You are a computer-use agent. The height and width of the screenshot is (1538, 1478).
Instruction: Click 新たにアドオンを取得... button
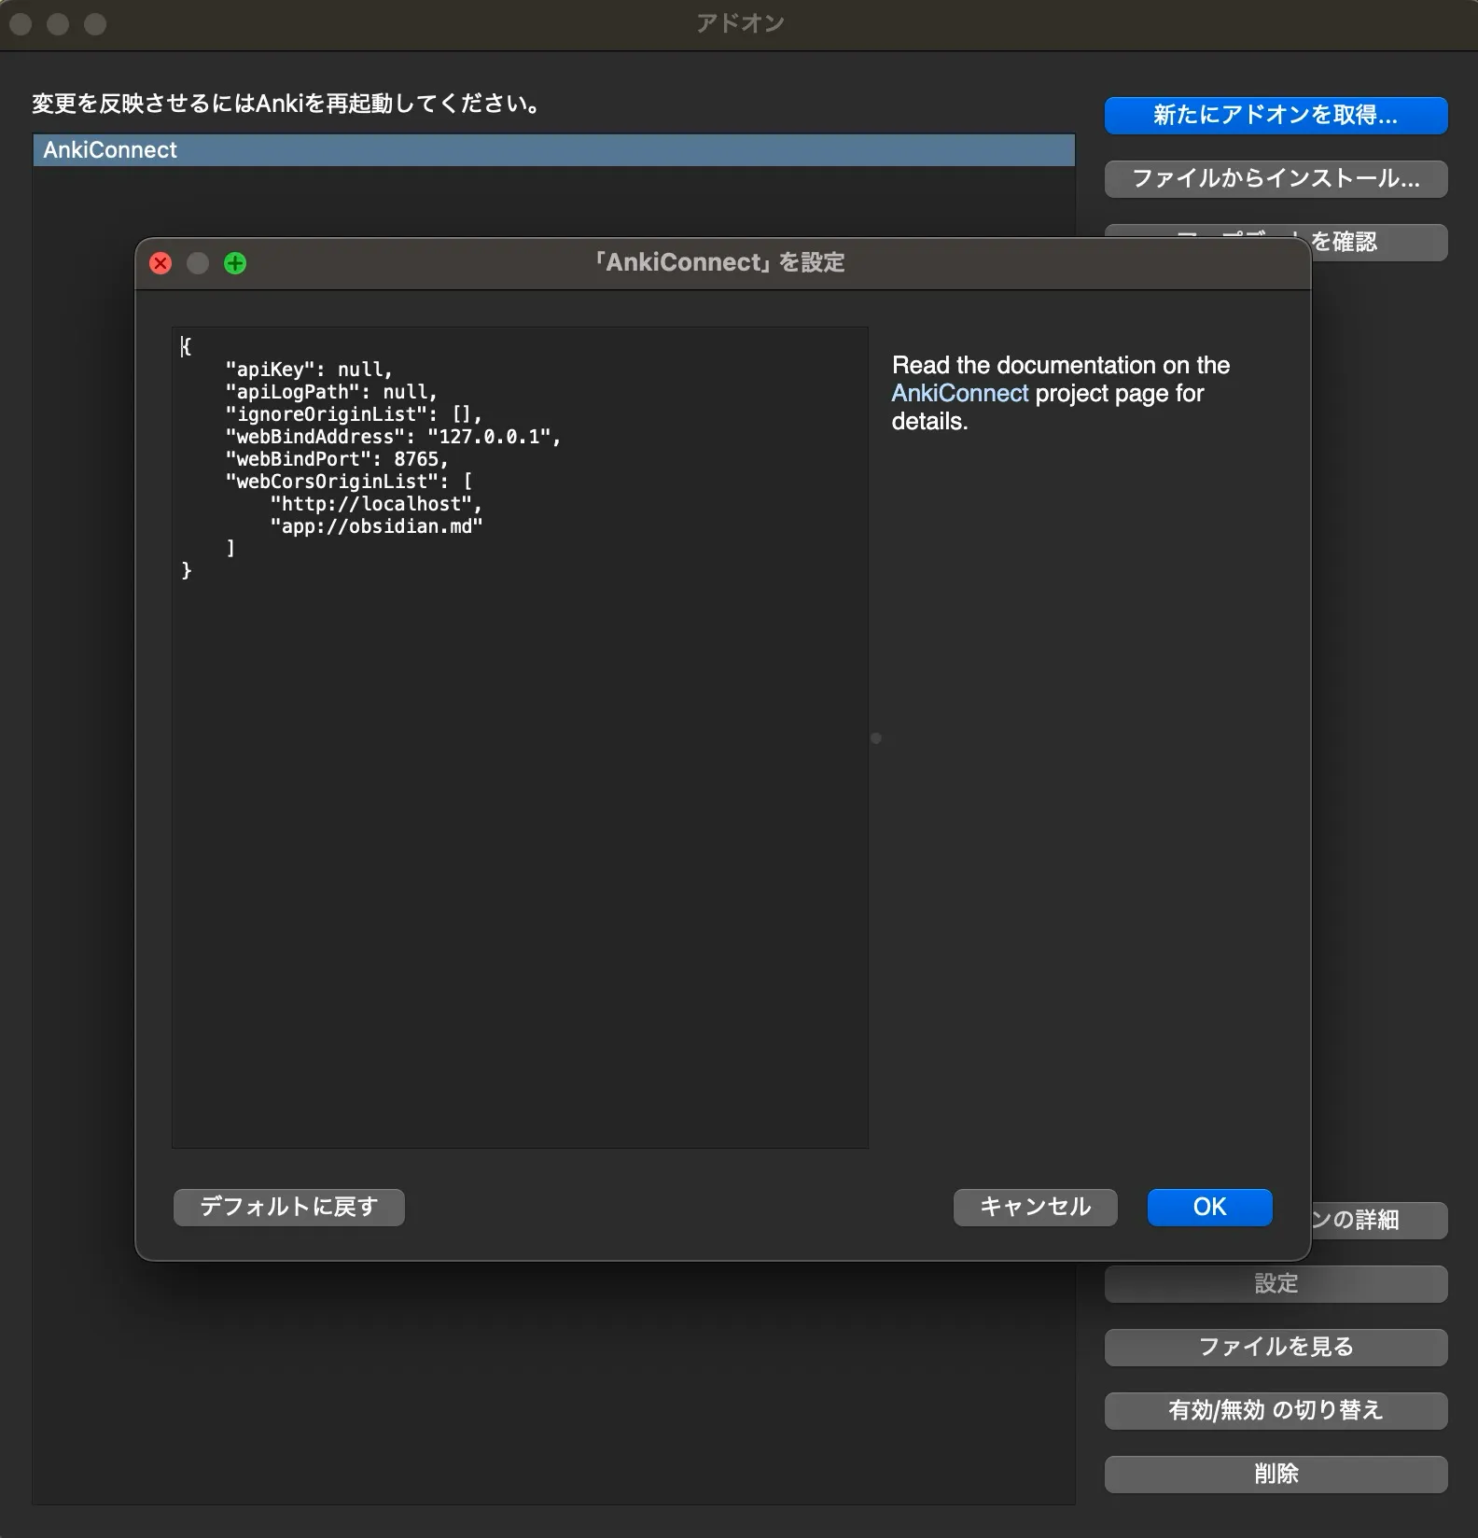click(1276, 115)
